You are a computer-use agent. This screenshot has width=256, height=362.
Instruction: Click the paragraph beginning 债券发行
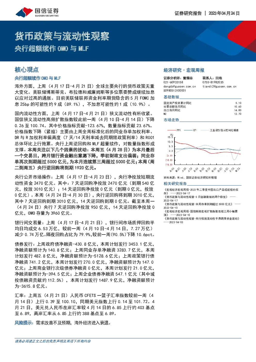point(85,265)
